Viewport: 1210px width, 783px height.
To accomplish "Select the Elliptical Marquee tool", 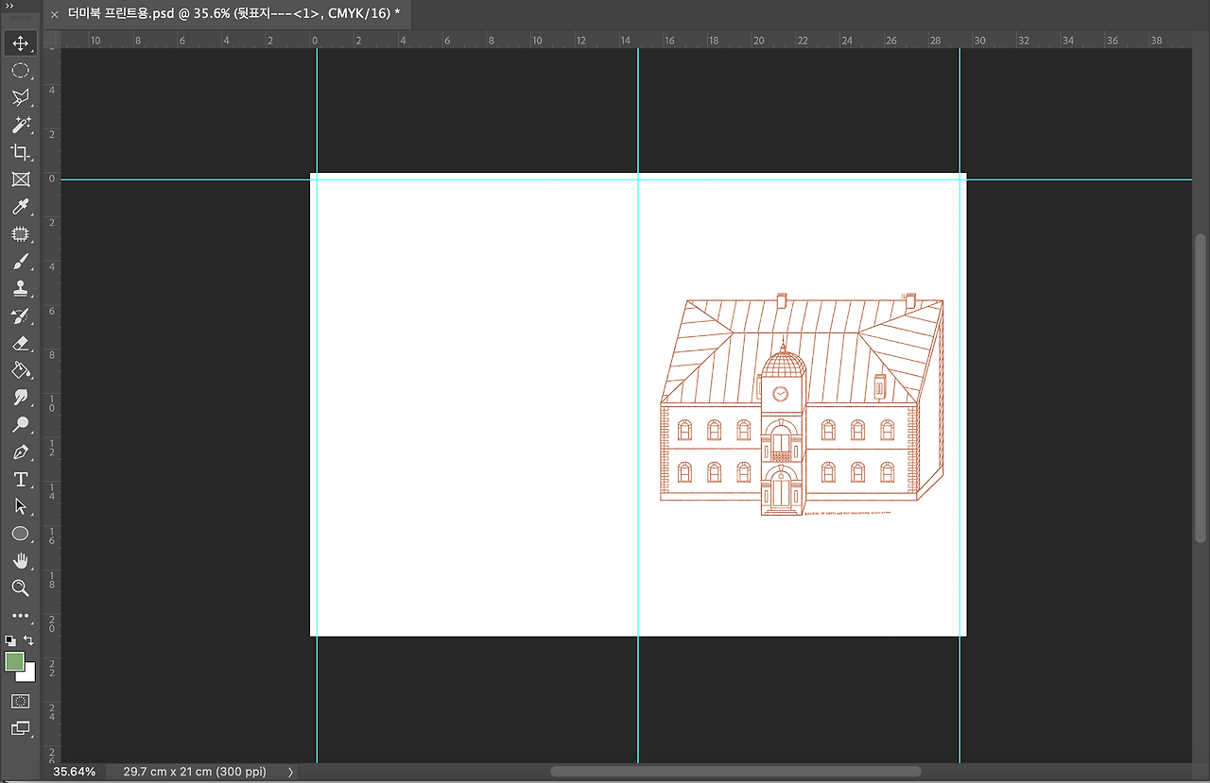I will click(x=20, y=71).
